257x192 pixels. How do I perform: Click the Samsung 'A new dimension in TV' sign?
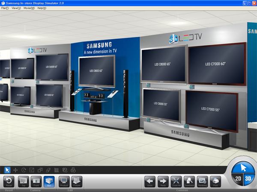(100, 48)
